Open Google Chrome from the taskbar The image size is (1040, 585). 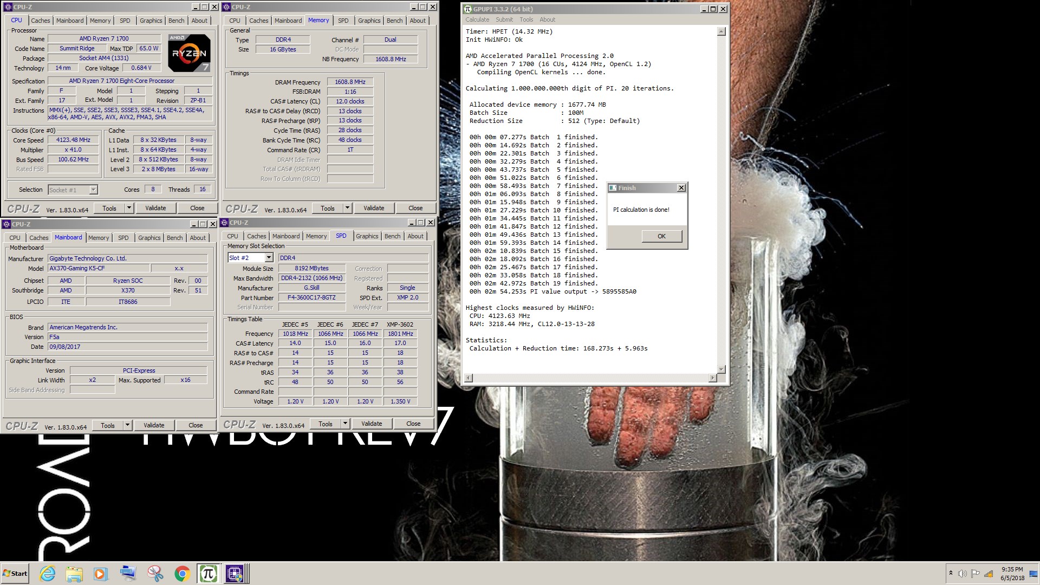pos(182,574)
